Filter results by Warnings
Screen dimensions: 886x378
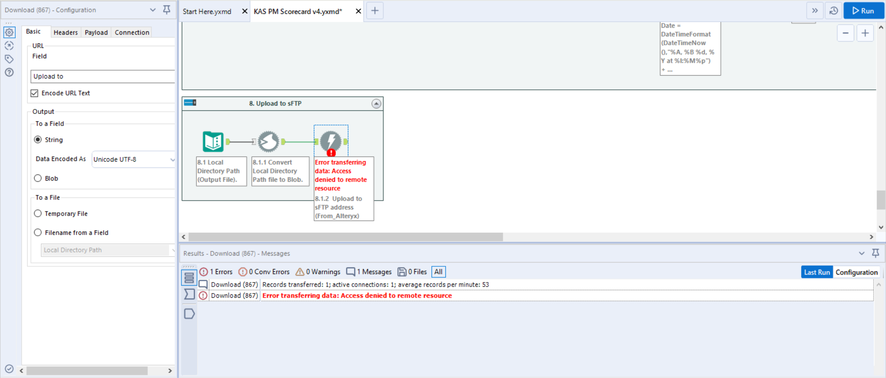318,272
